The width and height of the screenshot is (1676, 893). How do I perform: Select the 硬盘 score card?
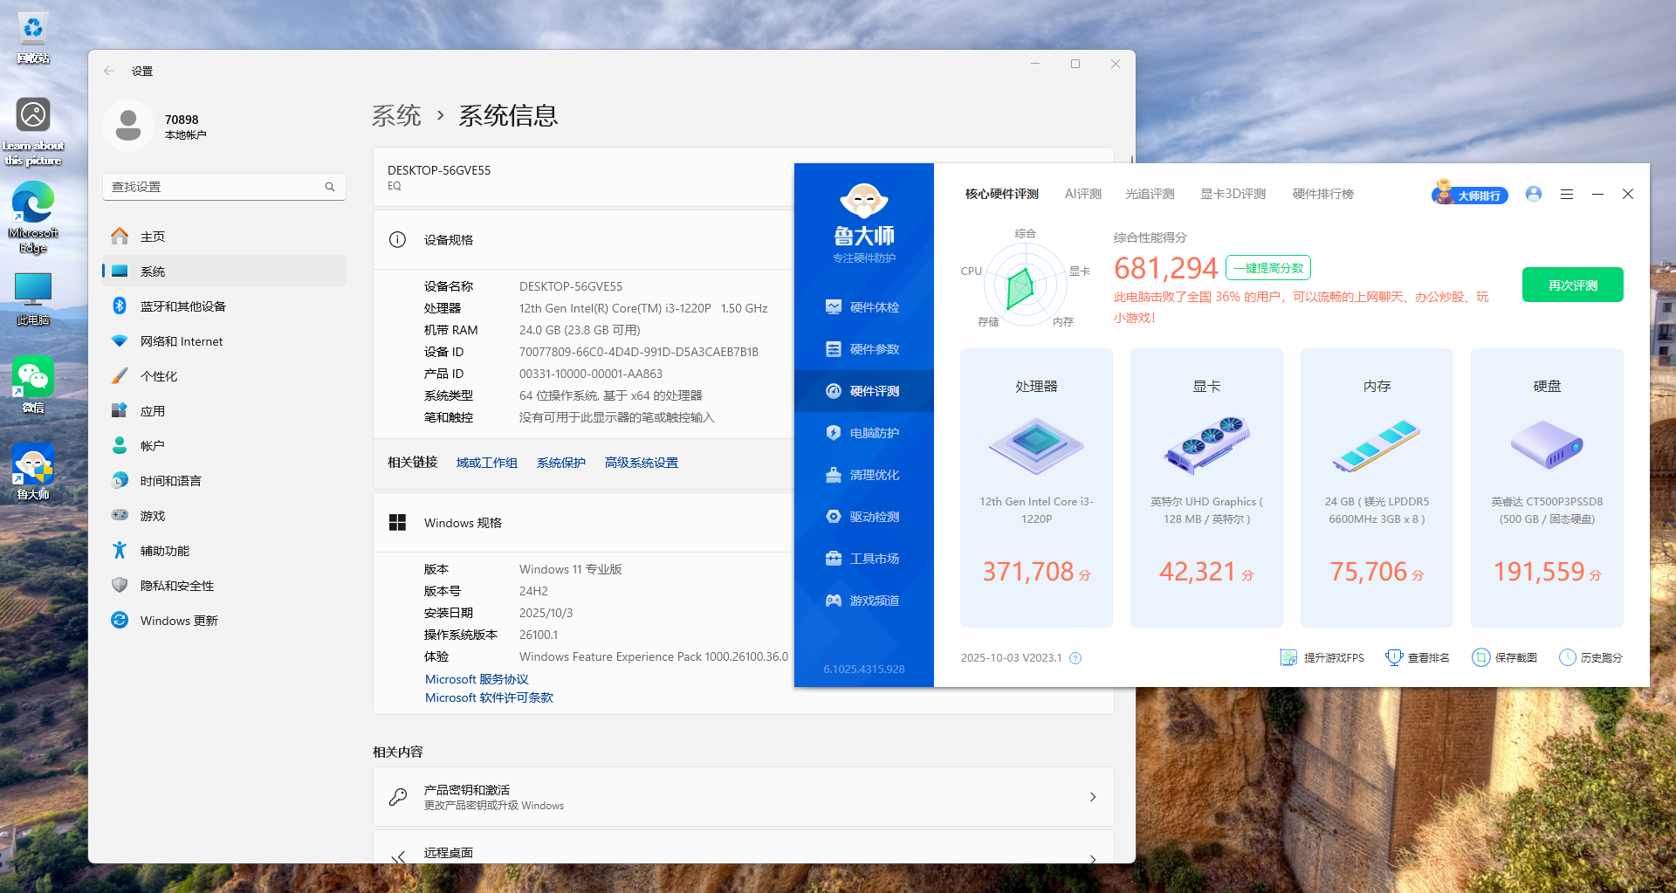[1547, 488]
